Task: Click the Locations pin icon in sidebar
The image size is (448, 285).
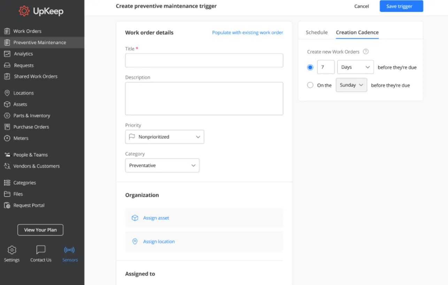Action: [x=7, y=93]
